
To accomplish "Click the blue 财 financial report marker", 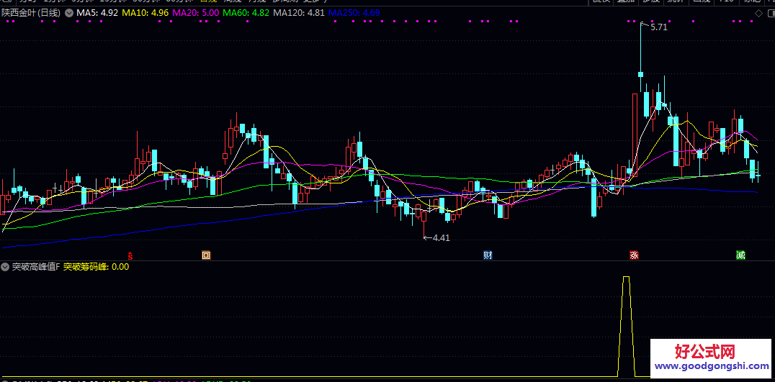I will click(x=488, y=255).
